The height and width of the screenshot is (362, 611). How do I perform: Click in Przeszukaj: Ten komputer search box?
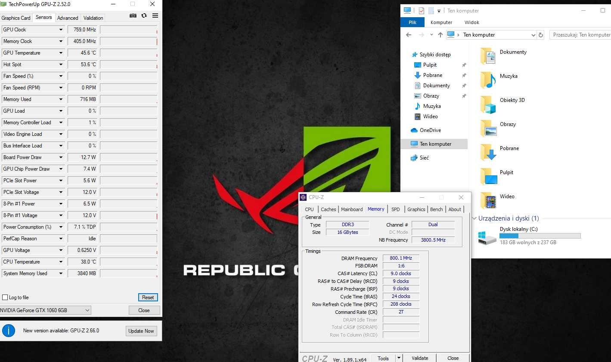pyautogui.click(x=580, y=35)
